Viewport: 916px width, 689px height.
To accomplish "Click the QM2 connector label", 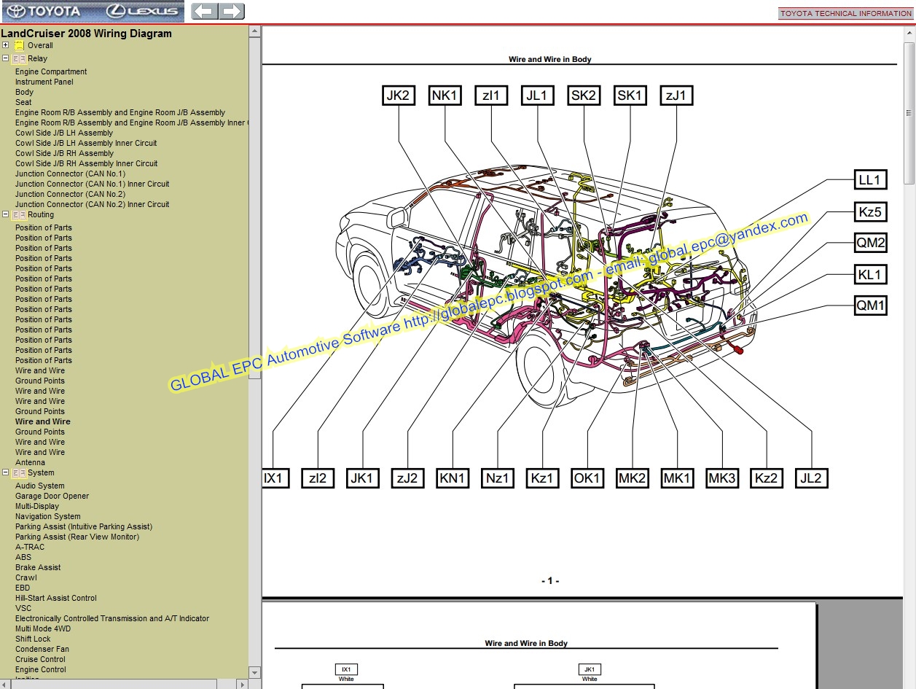I will [870, 243].
